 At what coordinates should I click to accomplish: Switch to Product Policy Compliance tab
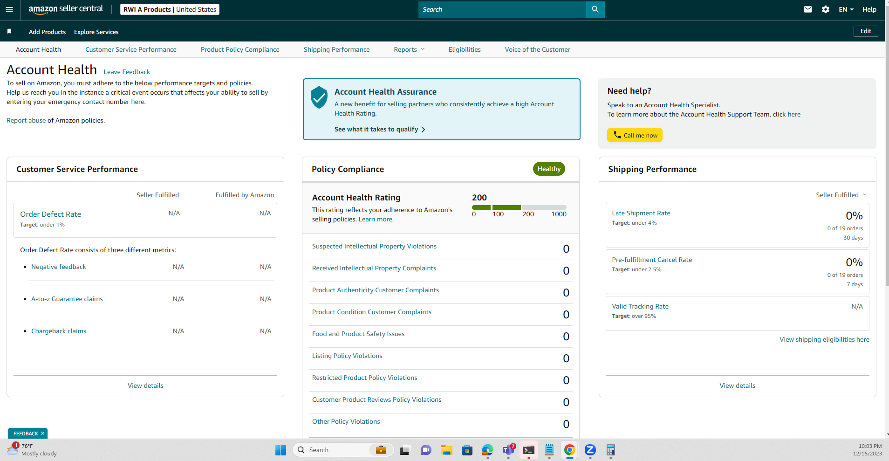click(240, 49)
